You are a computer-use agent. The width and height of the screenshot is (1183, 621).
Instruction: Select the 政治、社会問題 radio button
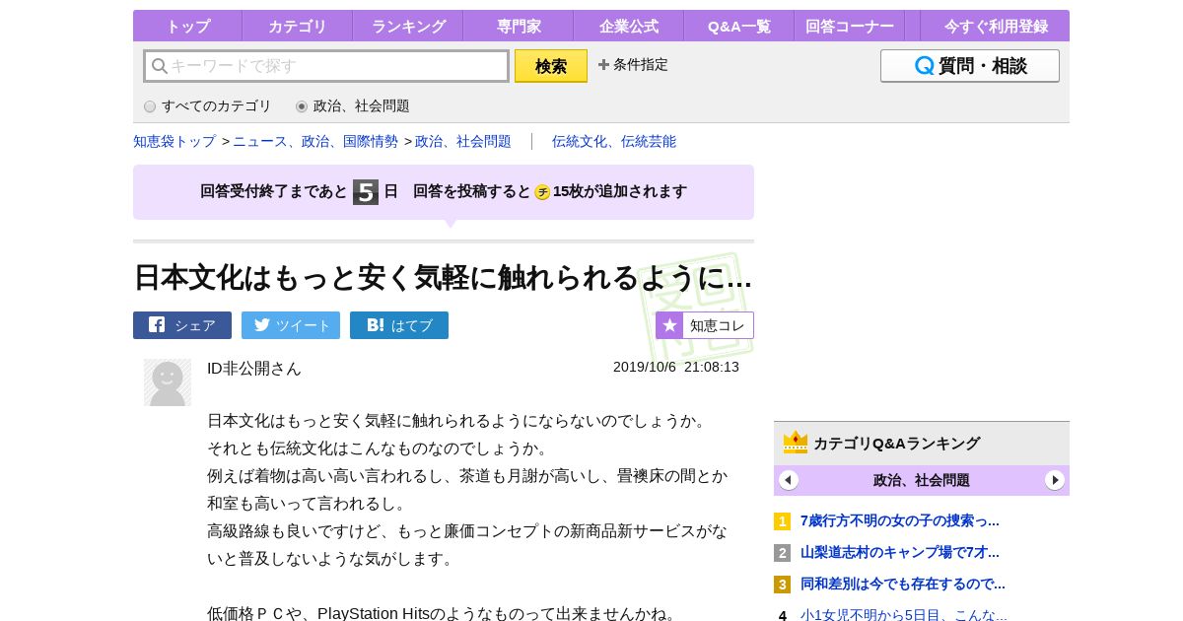302,106
